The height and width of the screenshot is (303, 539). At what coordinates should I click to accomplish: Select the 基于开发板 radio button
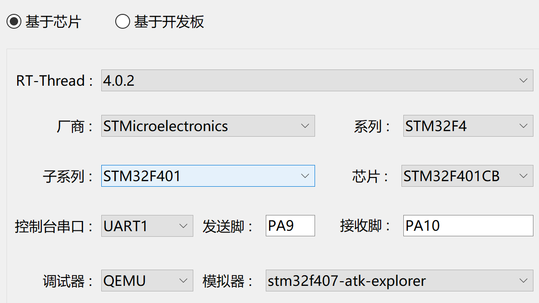[122, 21]
